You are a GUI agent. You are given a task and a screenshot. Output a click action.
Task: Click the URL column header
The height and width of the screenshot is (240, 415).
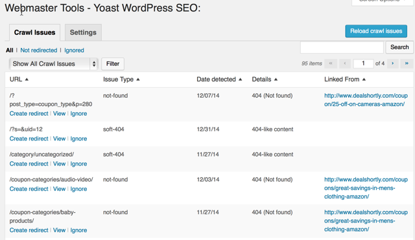(x=16, y=80)
